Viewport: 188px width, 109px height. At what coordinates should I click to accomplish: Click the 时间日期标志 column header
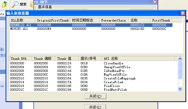click(x=85, y=20)
